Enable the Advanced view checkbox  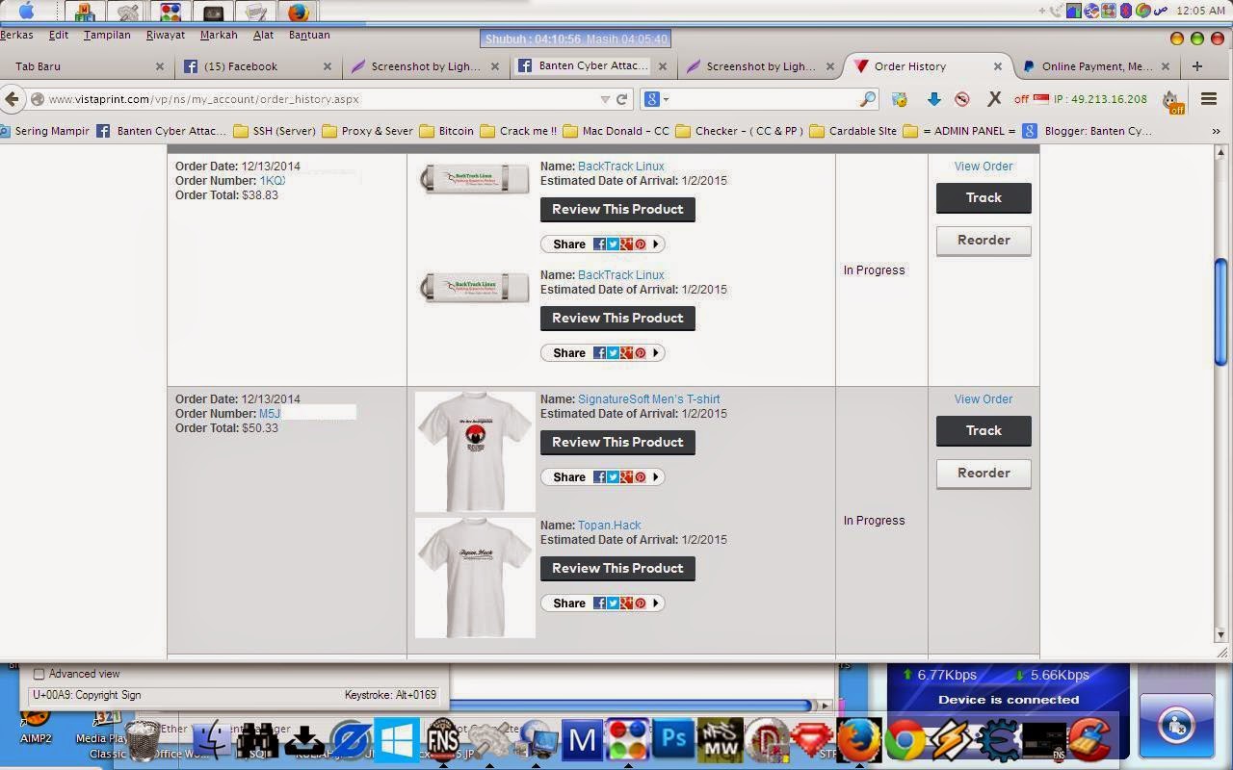pyautogui.click(x=39, y=674)
